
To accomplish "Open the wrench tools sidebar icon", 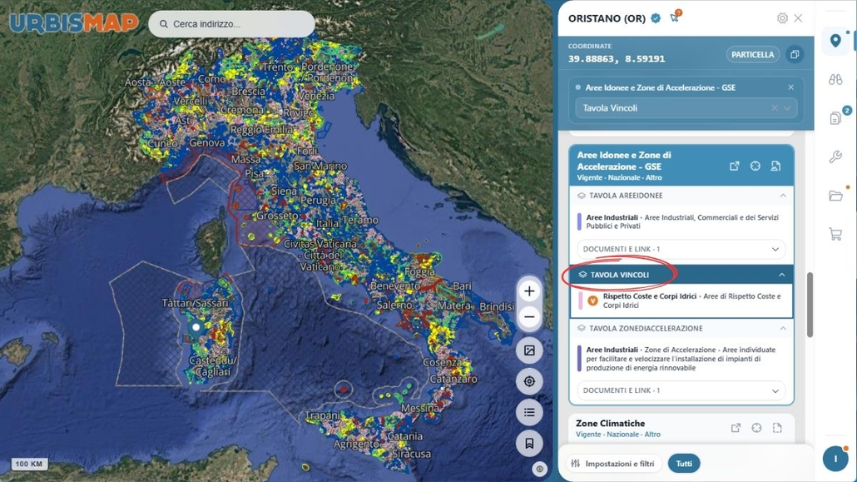I will (x=835, y=157).
